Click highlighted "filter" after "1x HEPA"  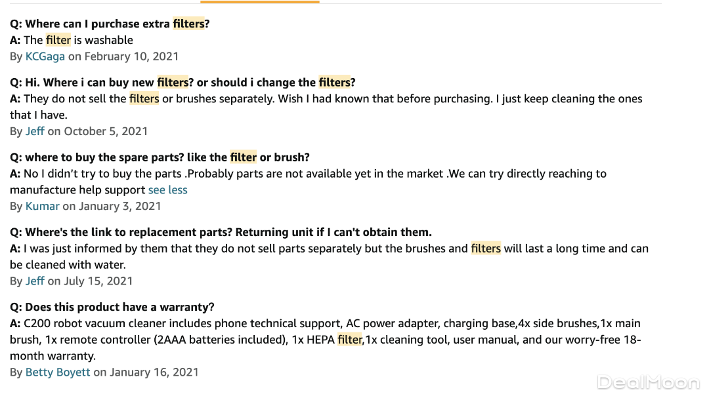349,340
